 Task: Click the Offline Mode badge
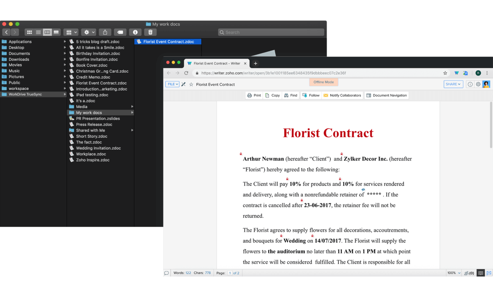pyautogui.click(x=324, y=82)
